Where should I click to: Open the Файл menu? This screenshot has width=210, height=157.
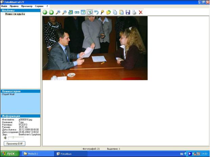coord(4,6)
